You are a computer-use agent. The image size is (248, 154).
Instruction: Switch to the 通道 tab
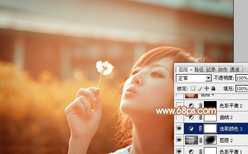tap(235, 69)
